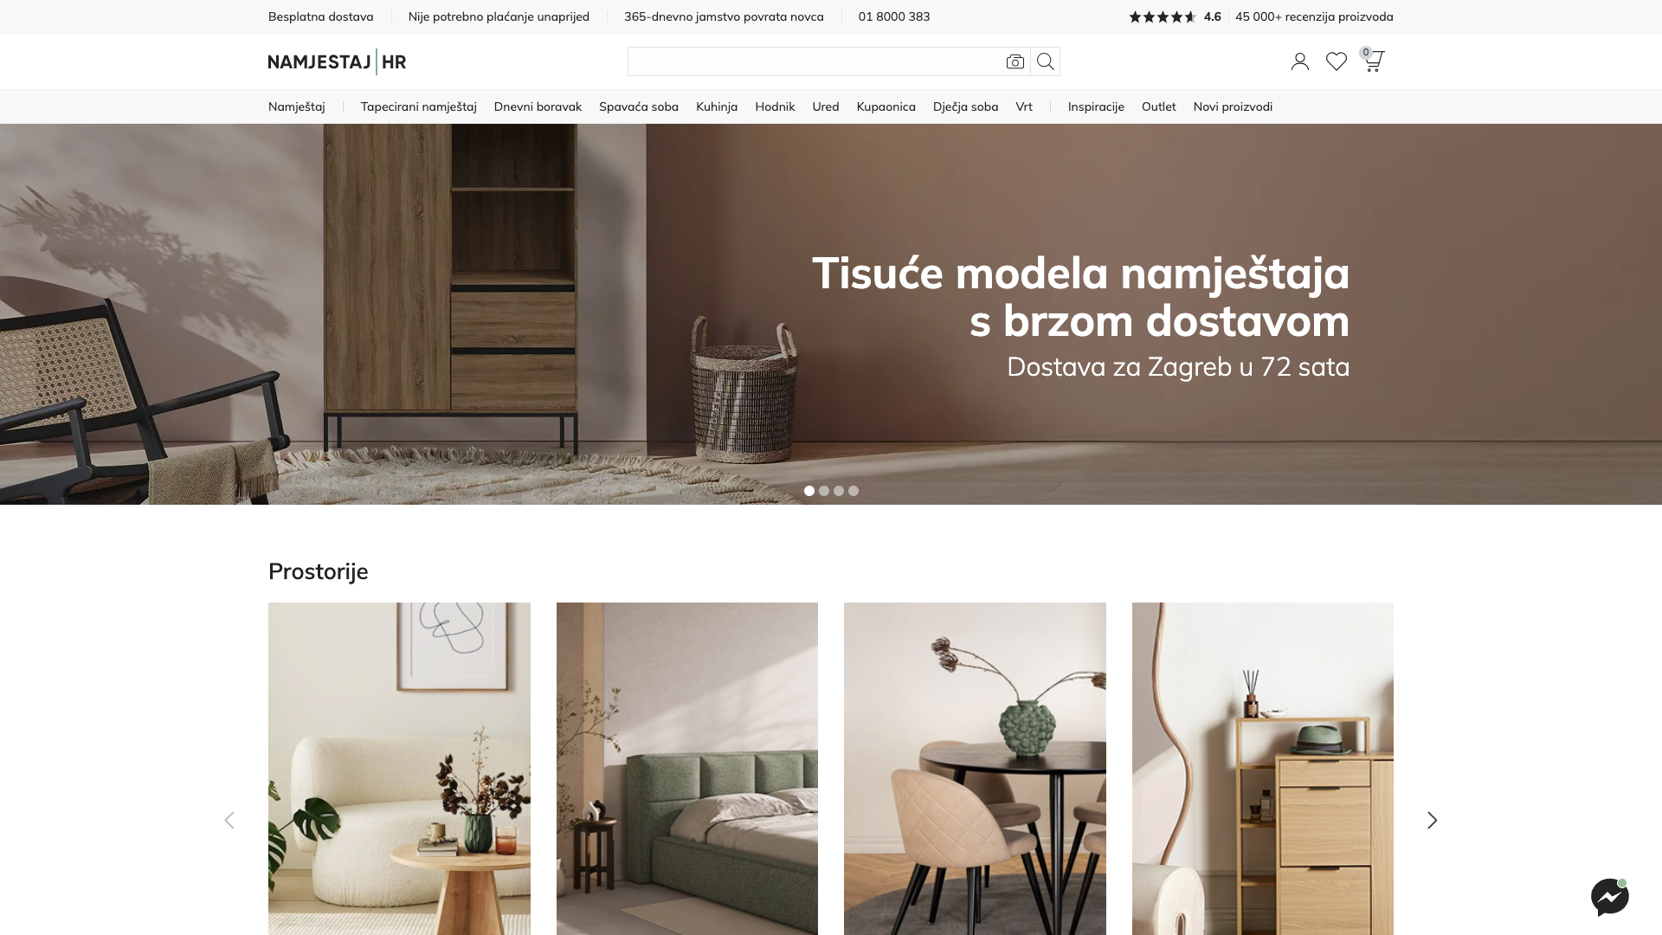Open the Spavaća soba category

click(x=639, y=106)
